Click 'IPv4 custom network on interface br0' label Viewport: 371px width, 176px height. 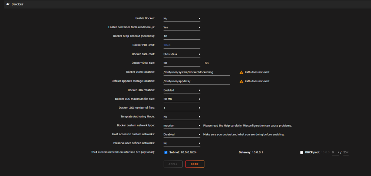pyautogui.click(x=123, y=152)
